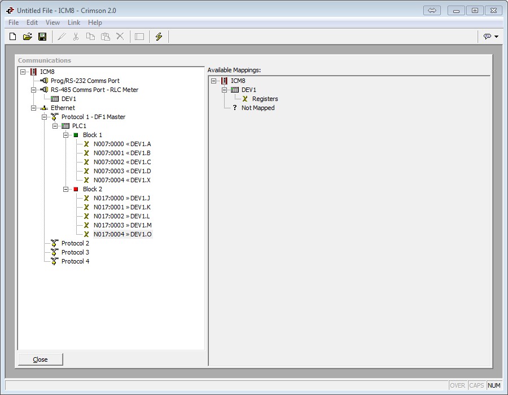Collapse the ICM8 root node in left tree
This screenshot has height=395, width=508.
[x=23, y=72]
